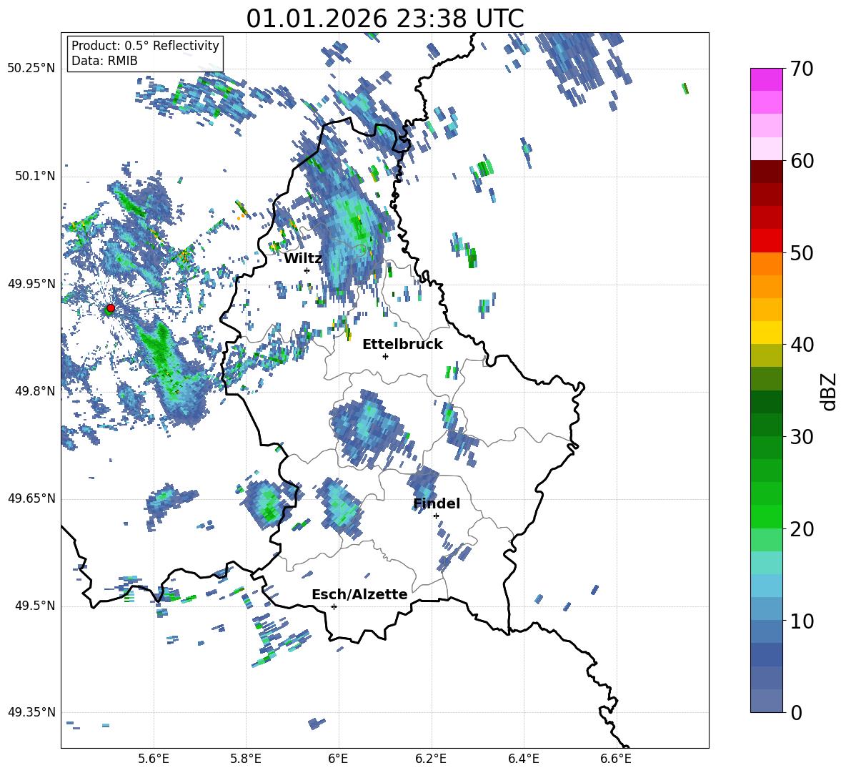Image resolution: width=846 pixels, height=773 pixels.
Task: Click the red 50 dBZ color band
Action: click(x=766, y=241)
